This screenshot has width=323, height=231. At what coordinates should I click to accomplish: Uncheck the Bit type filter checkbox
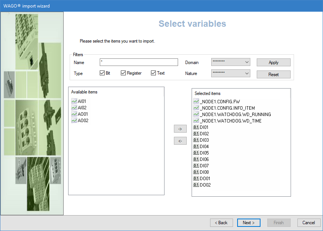click(102, 73)
